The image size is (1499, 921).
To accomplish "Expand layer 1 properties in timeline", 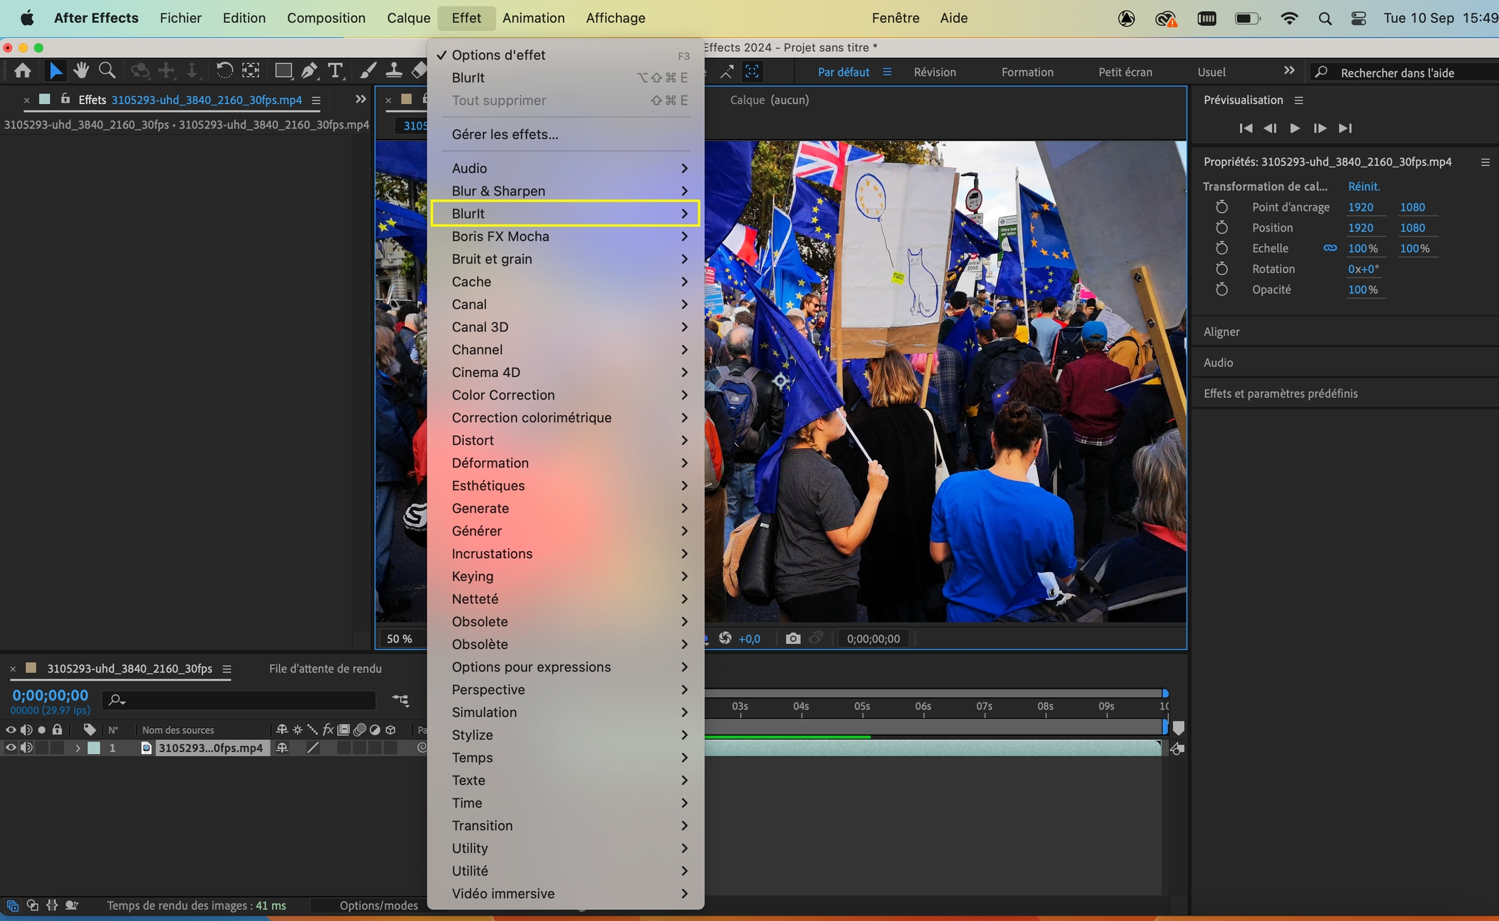I will 77,748.
